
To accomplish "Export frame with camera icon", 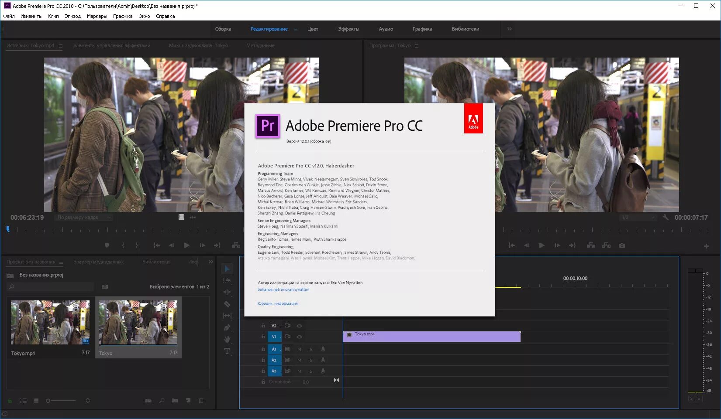I will [622, 245].
